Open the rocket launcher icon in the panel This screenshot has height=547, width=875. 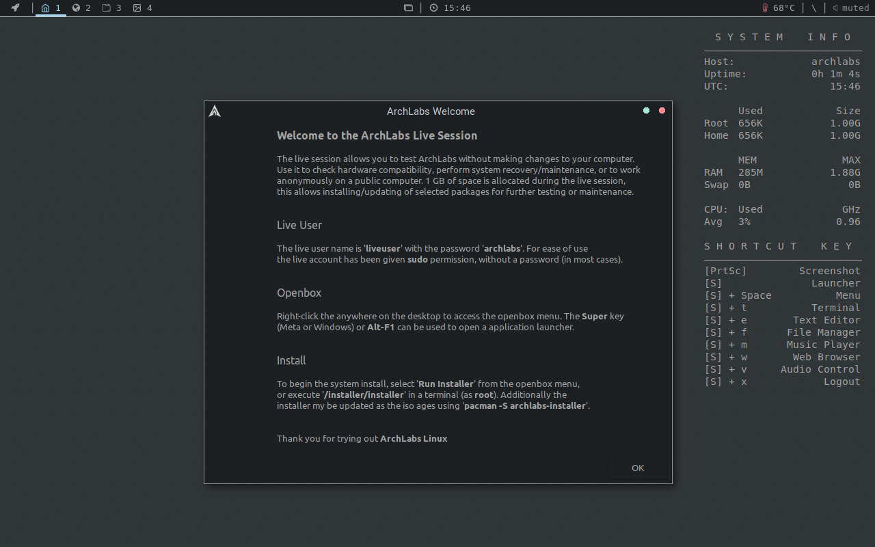click(x=15, y=8)
